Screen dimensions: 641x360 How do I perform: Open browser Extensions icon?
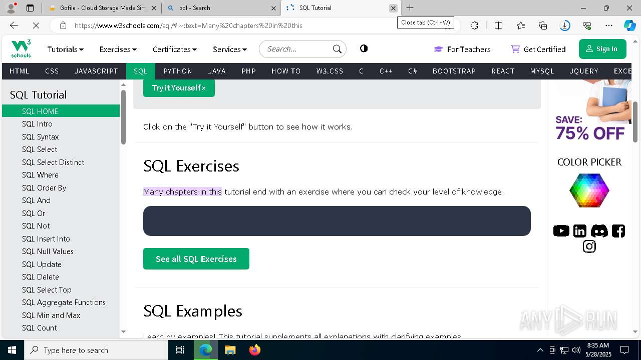[474, 25]
